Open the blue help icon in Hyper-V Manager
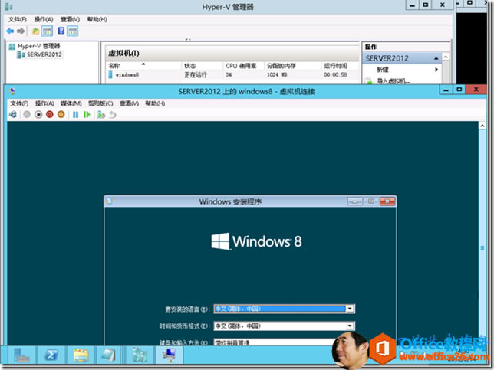The image size is (494, 370). click(61, 31)
